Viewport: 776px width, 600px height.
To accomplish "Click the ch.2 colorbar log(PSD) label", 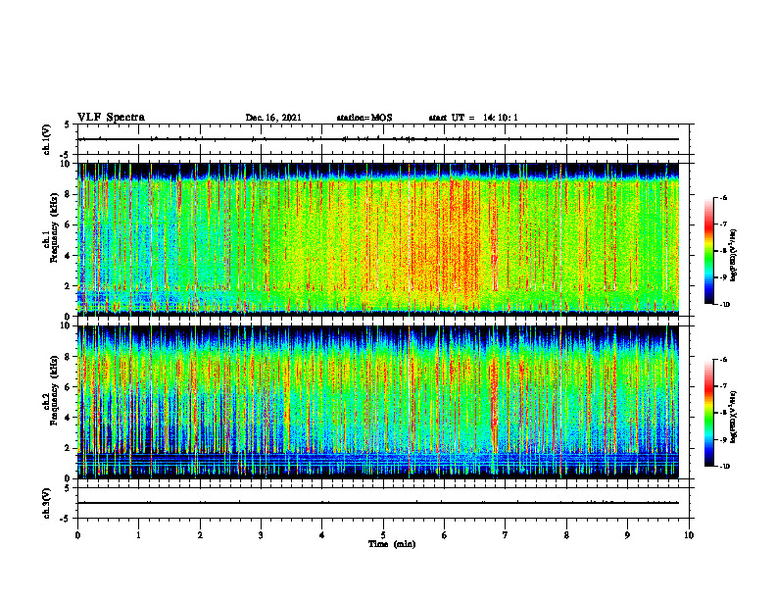I will pyautogui.click(x=734, y=417).
